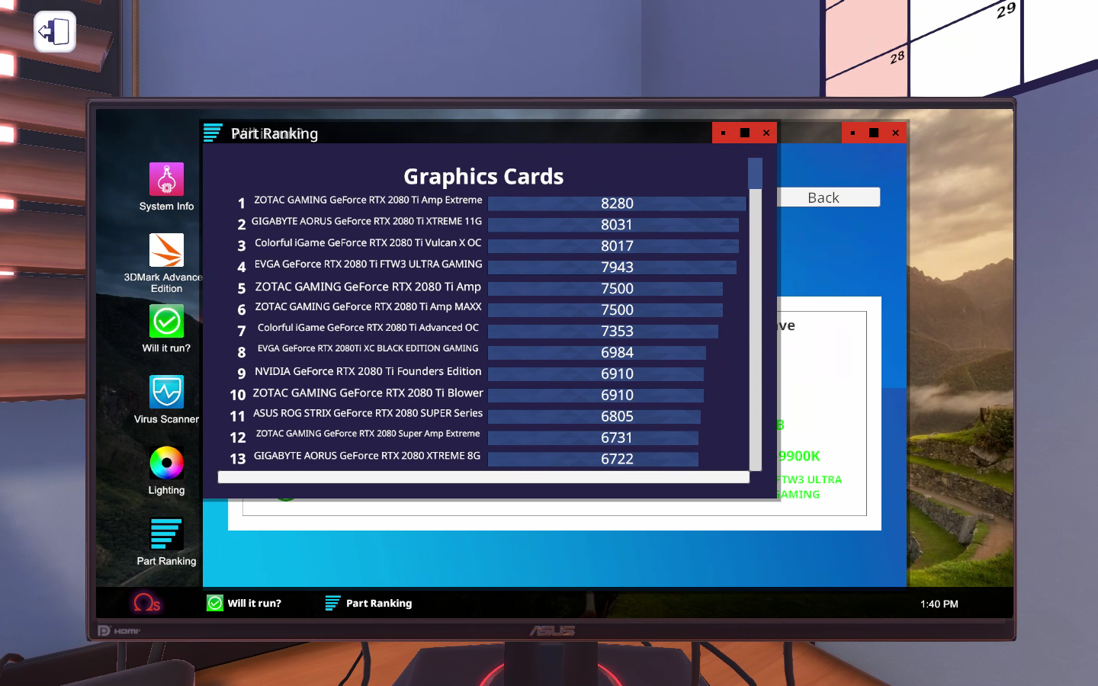Click the 7943 score bar
This screenshot has width=1098, height=686.
[x=612, y=268]
